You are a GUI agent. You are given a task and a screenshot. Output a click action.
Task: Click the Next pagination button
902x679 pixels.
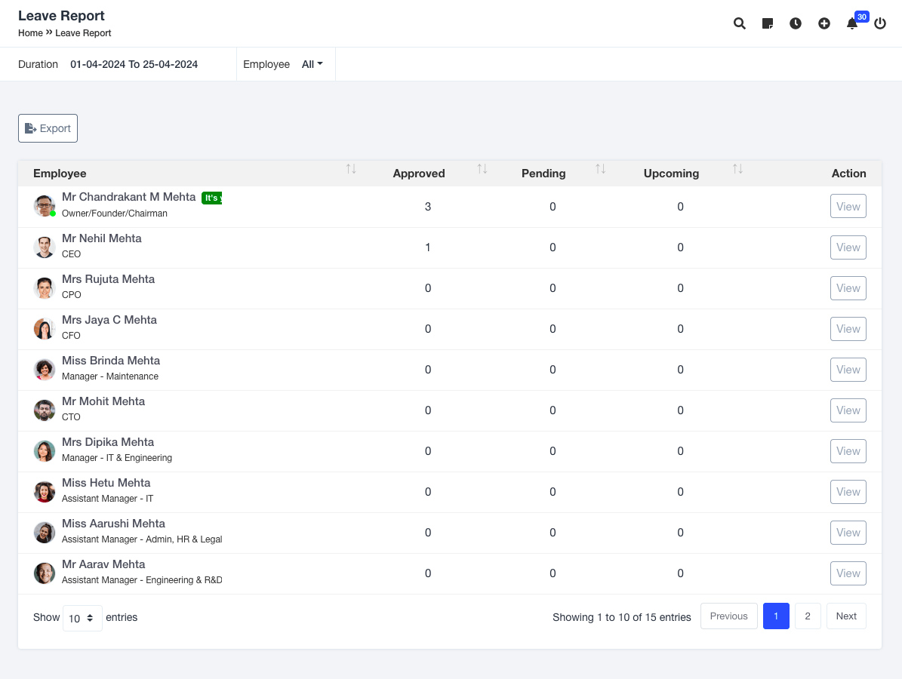[x=846, y=616]
